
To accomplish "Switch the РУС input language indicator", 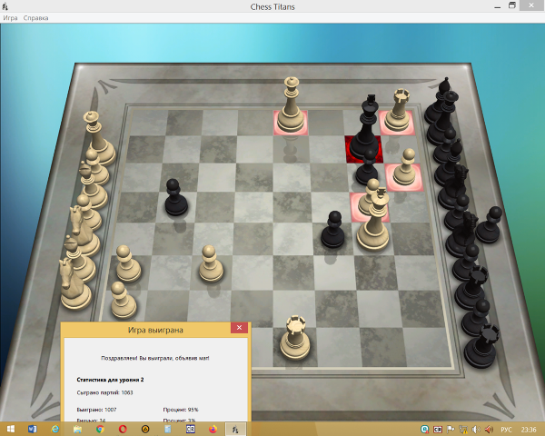I will (507, 429).
